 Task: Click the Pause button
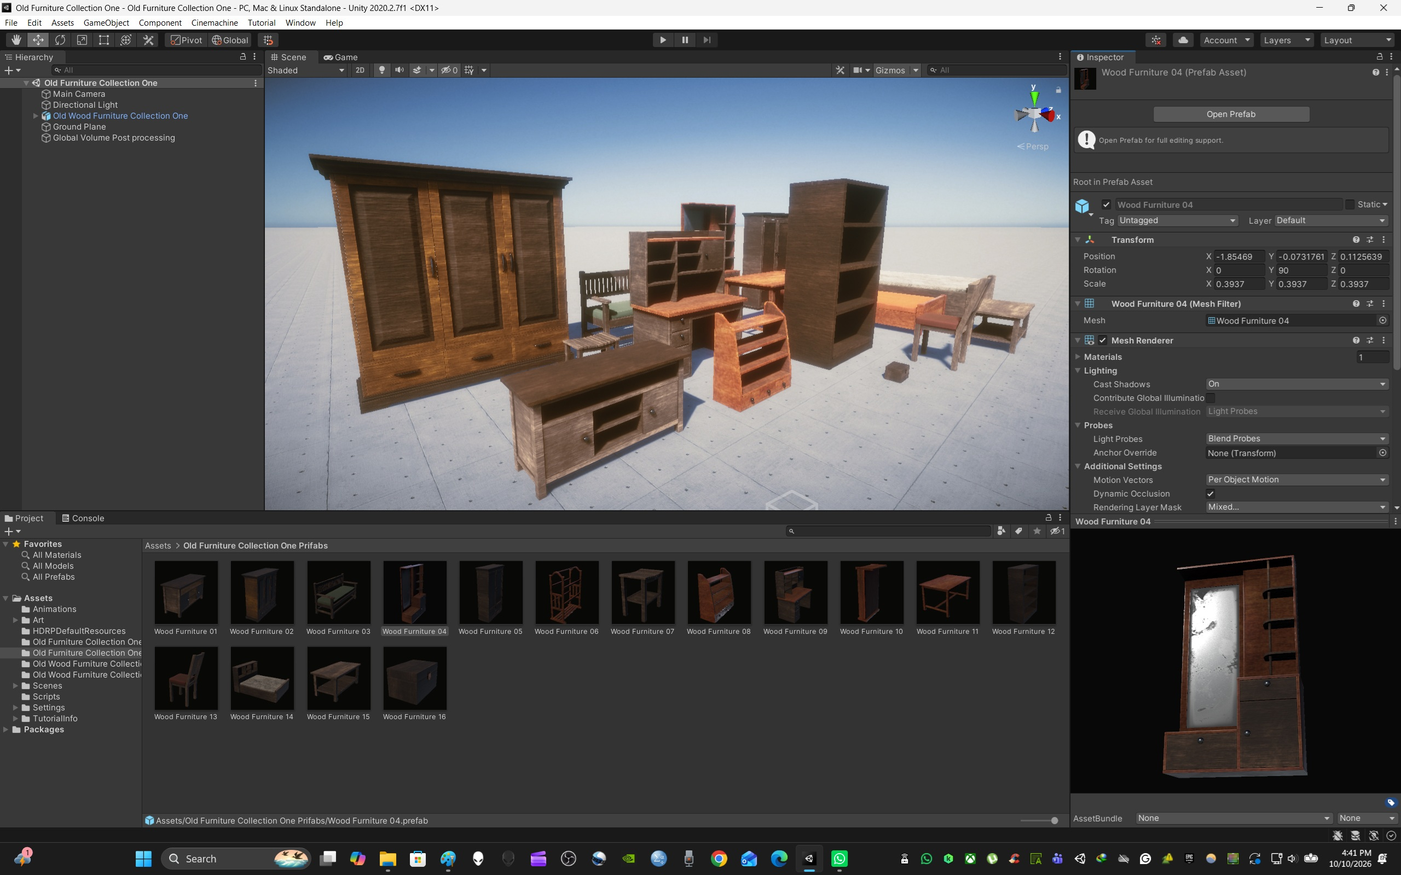pos(685,40)
